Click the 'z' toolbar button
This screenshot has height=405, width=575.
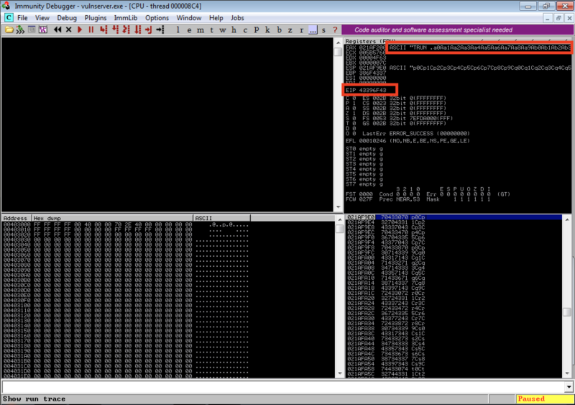pyautogui.click(x=290, y=30)
